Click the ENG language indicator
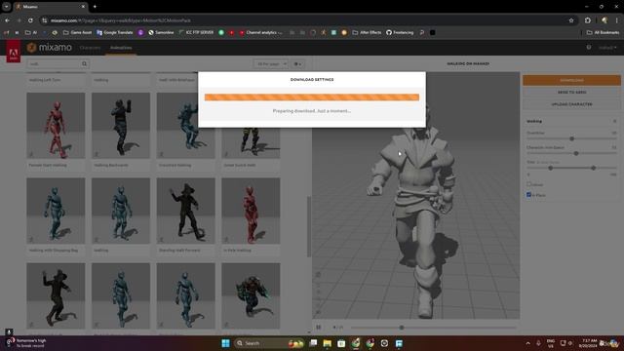The height and width of the screenshot is (351, 624). [x=551, y=343]
